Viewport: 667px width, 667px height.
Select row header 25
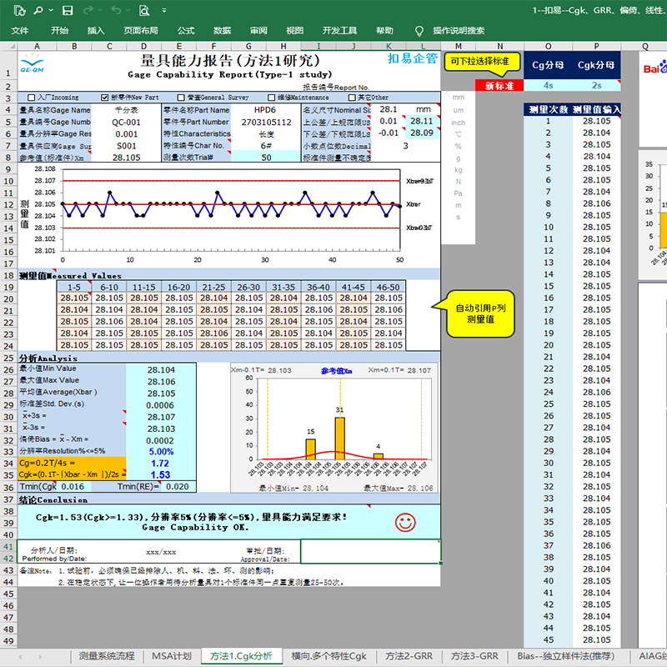click(8, 358)
